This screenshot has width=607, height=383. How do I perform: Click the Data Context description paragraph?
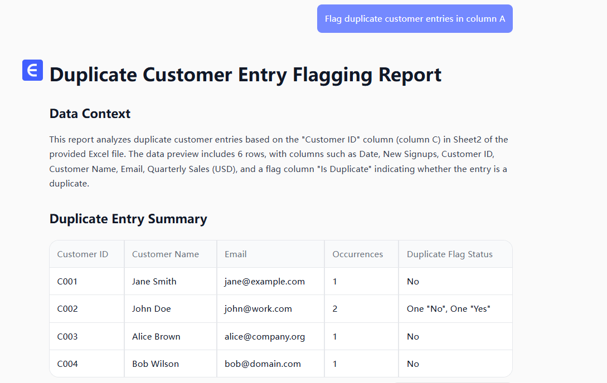point(279,161)
